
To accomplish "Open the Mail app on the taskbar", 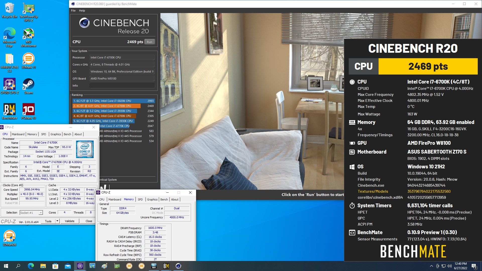I will 68,266.
